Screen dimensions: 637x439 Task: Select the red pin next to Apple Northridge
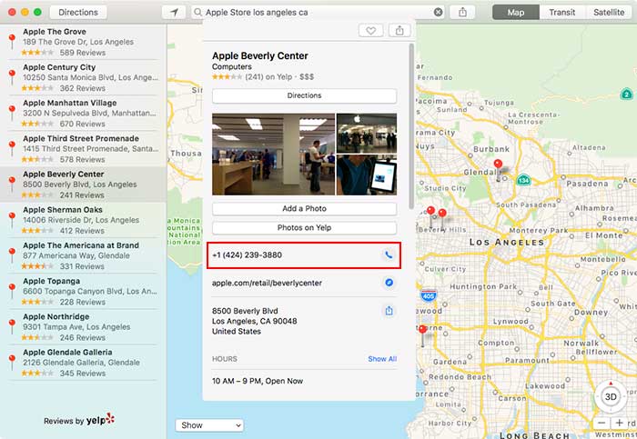[12, 326]
